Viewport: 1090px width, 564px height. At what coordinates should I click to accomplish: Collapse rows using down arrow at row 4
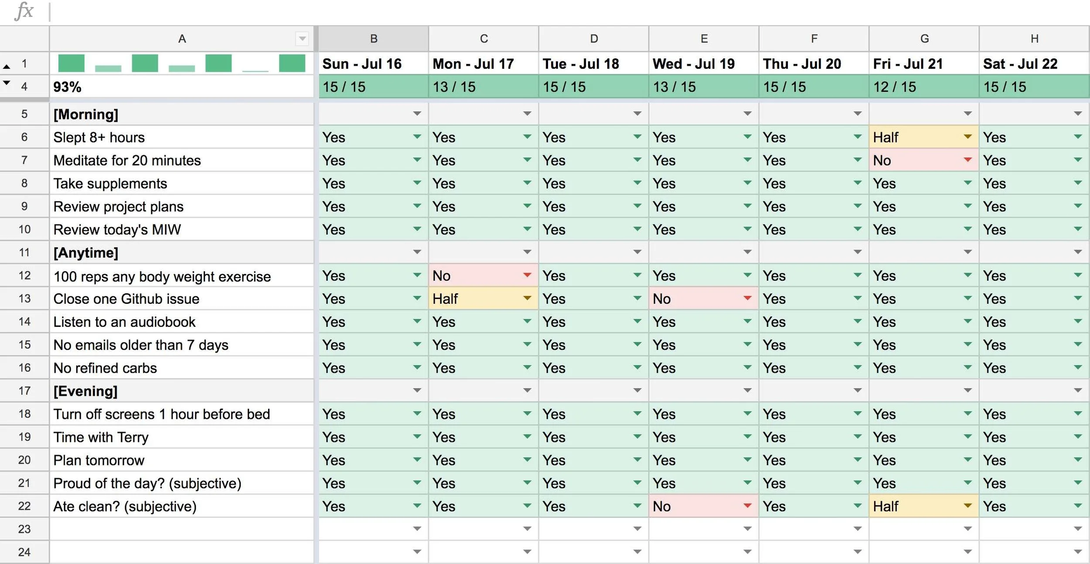7,82
